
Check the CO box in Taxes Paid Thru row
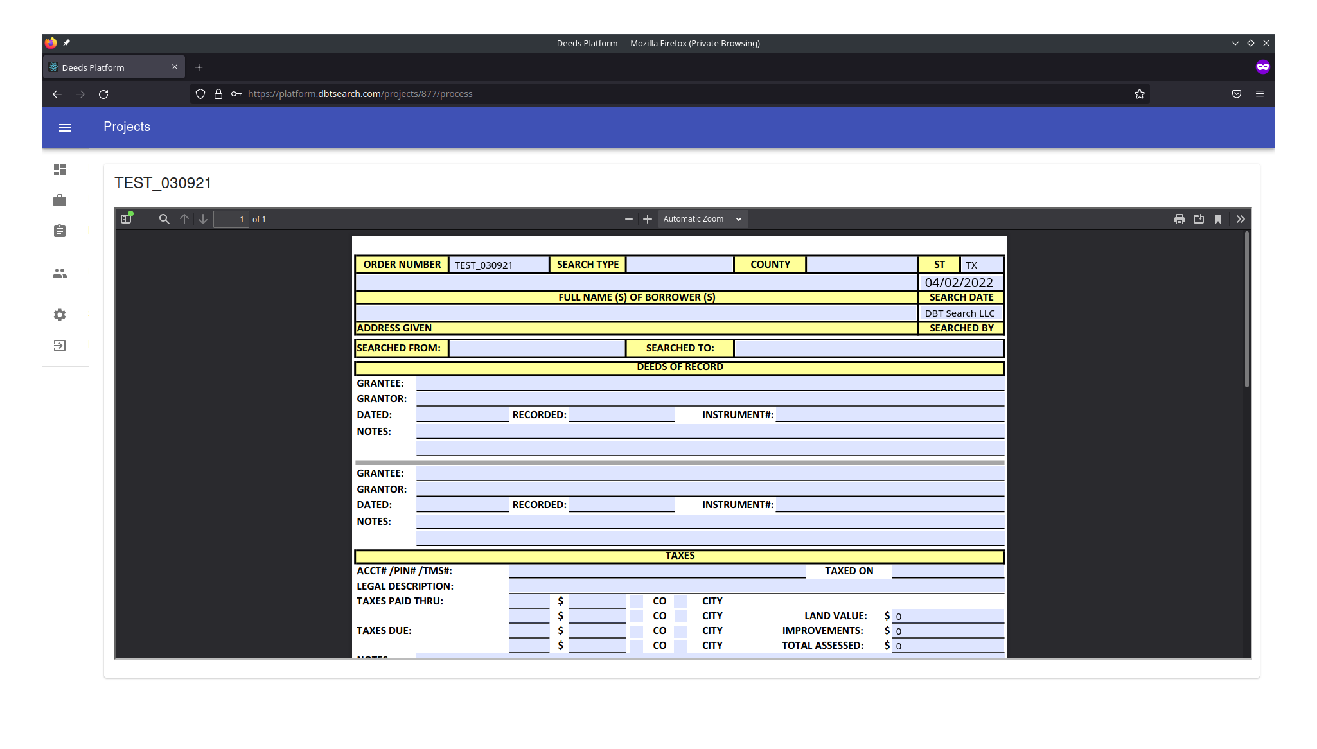tap(636, 601)
